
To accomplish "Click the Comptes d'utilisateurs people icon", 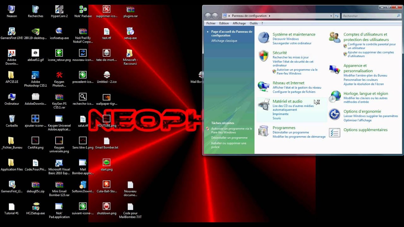I will (x=335, y=38).
